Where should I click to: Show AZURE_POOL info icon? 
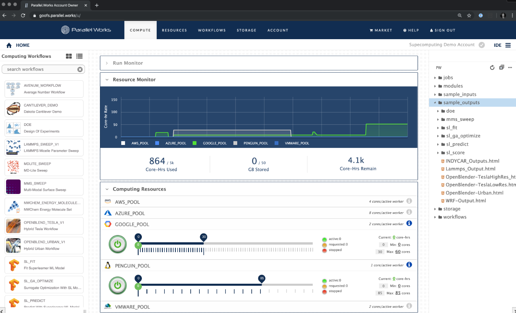click(409, 212)
